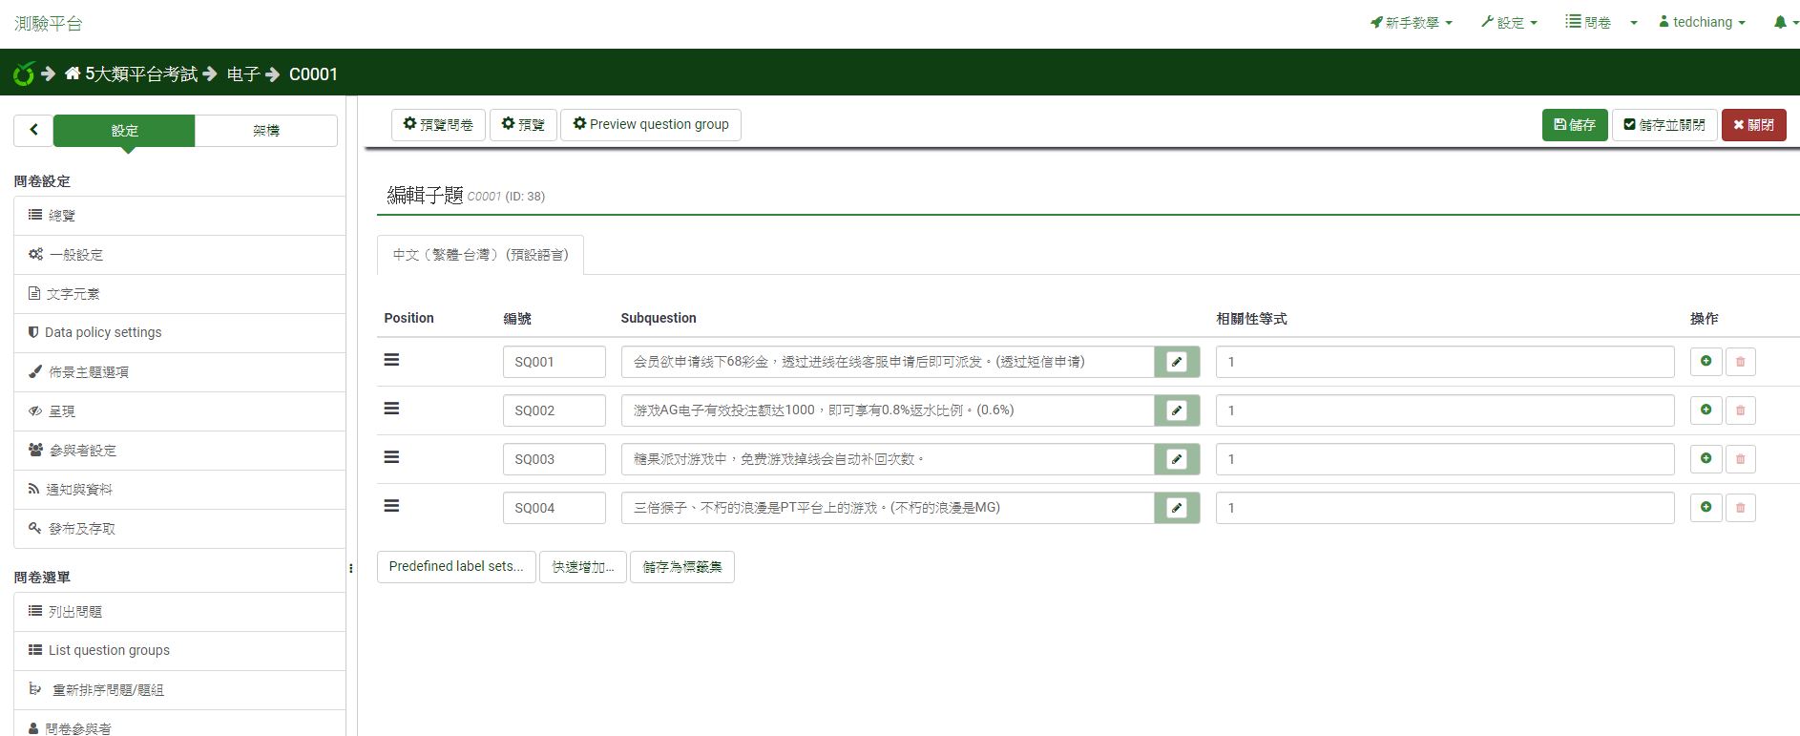Collapse the sidebar with the back chevron
The height and width of the screenshot is (736, 1800).
(x=33, y=130)
